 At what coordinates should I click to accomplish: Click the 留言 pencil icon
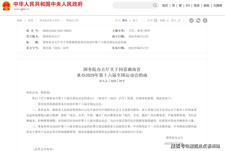click(179, 20)
